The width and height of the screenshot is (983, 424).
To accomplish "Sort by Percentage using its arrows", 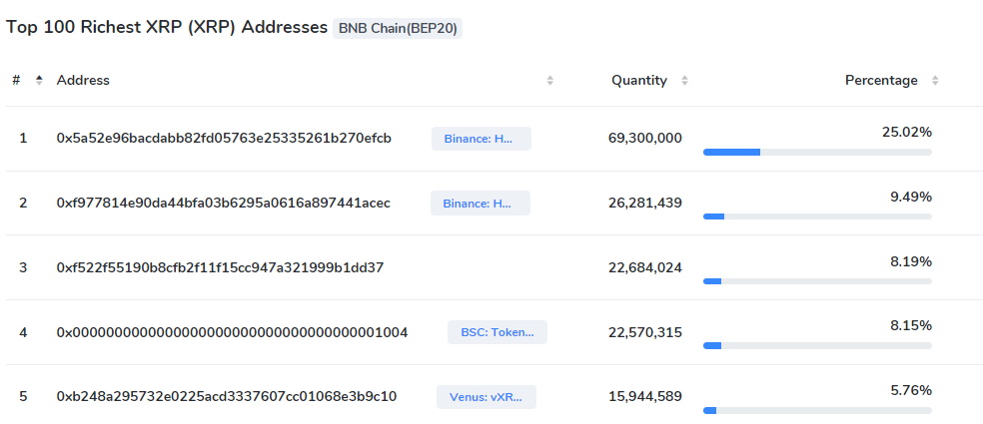I will coord(935,81).
